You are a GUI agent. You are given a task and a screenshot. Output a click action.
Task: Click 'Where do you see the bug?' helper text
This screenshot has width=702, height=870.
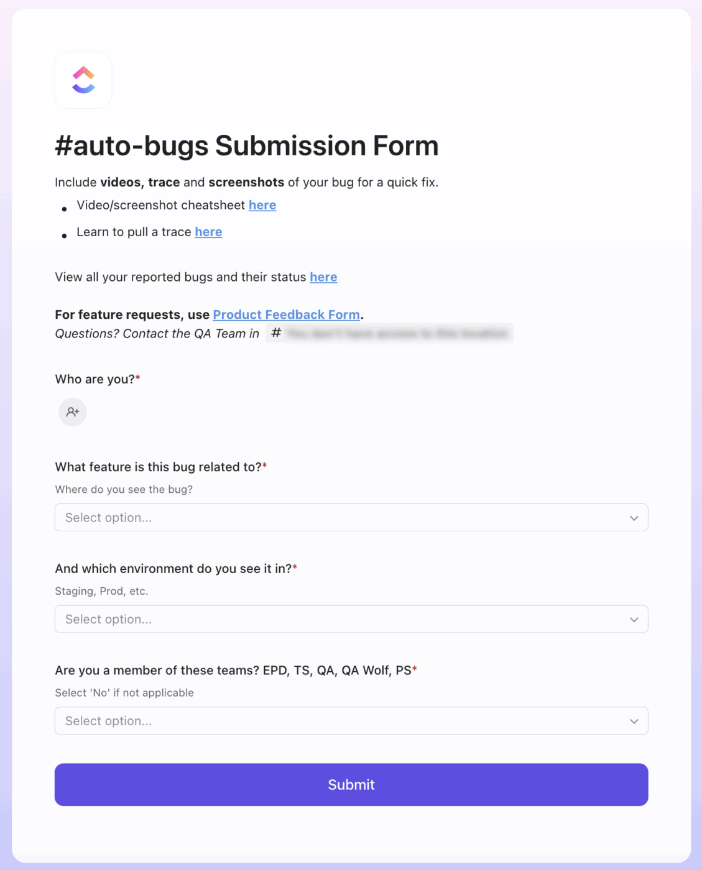coord(124,490)
